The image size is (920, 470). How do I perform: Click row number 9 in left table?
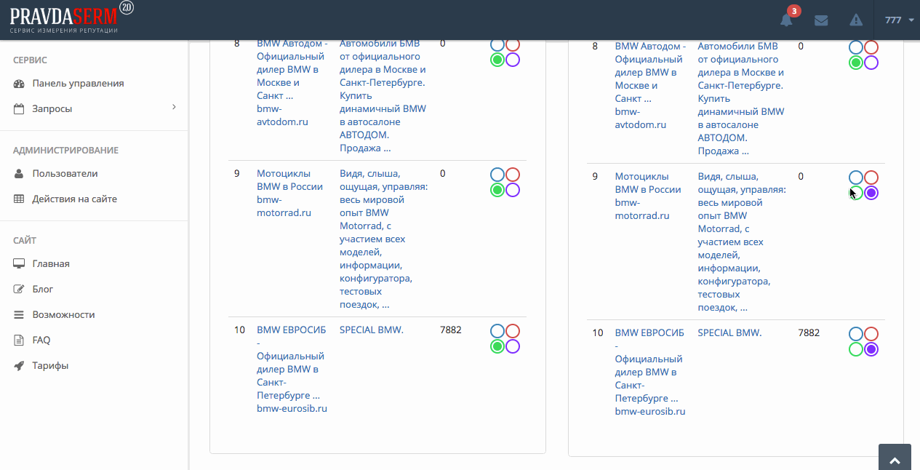click(237, 174)
